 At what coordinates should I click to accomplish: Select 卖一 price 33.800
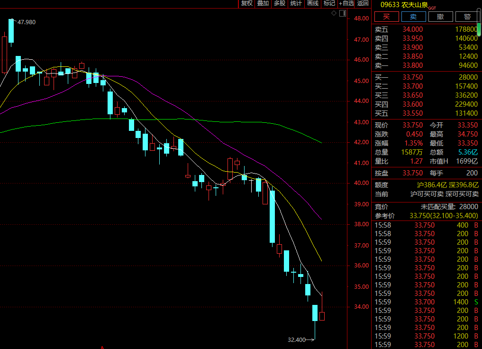[412, 65]
